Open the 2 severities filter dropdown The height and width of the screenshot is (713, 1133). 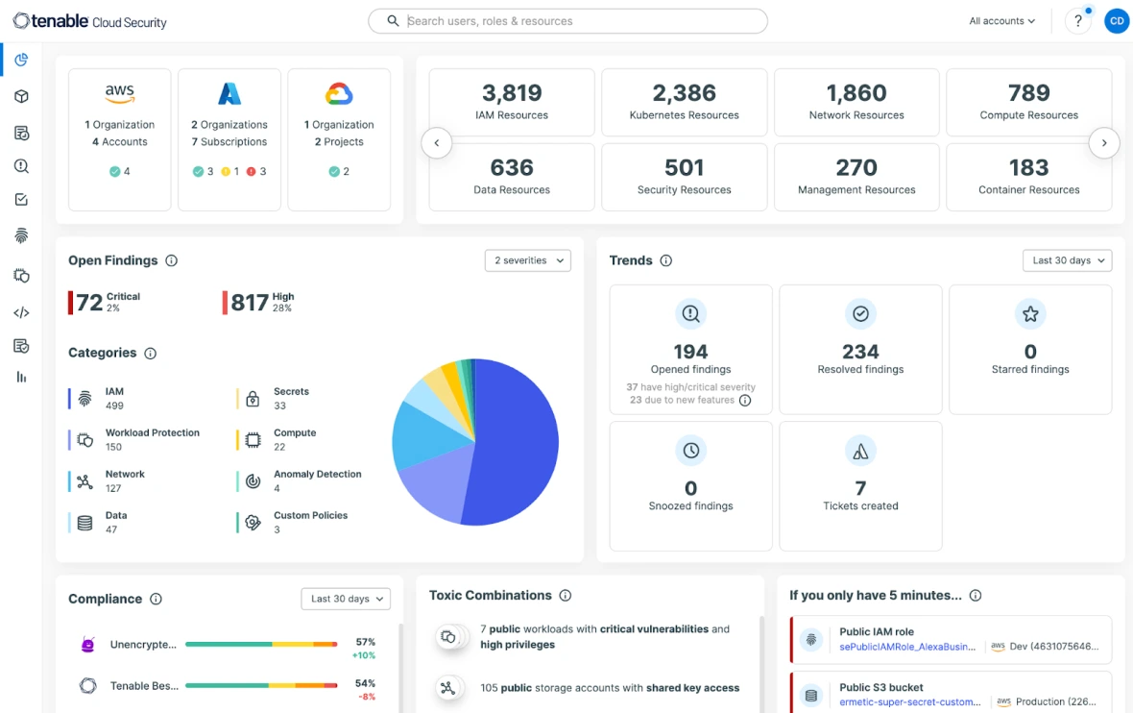coord(527,260)
